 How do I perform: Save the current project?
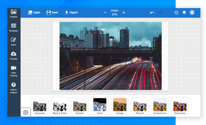[x=52, y=12]
